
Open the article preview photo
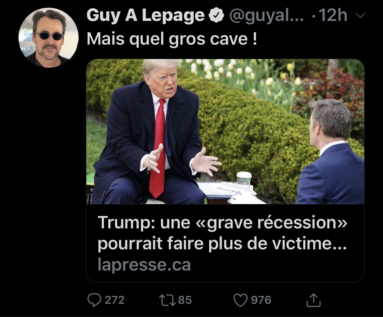tap(225, 131)
